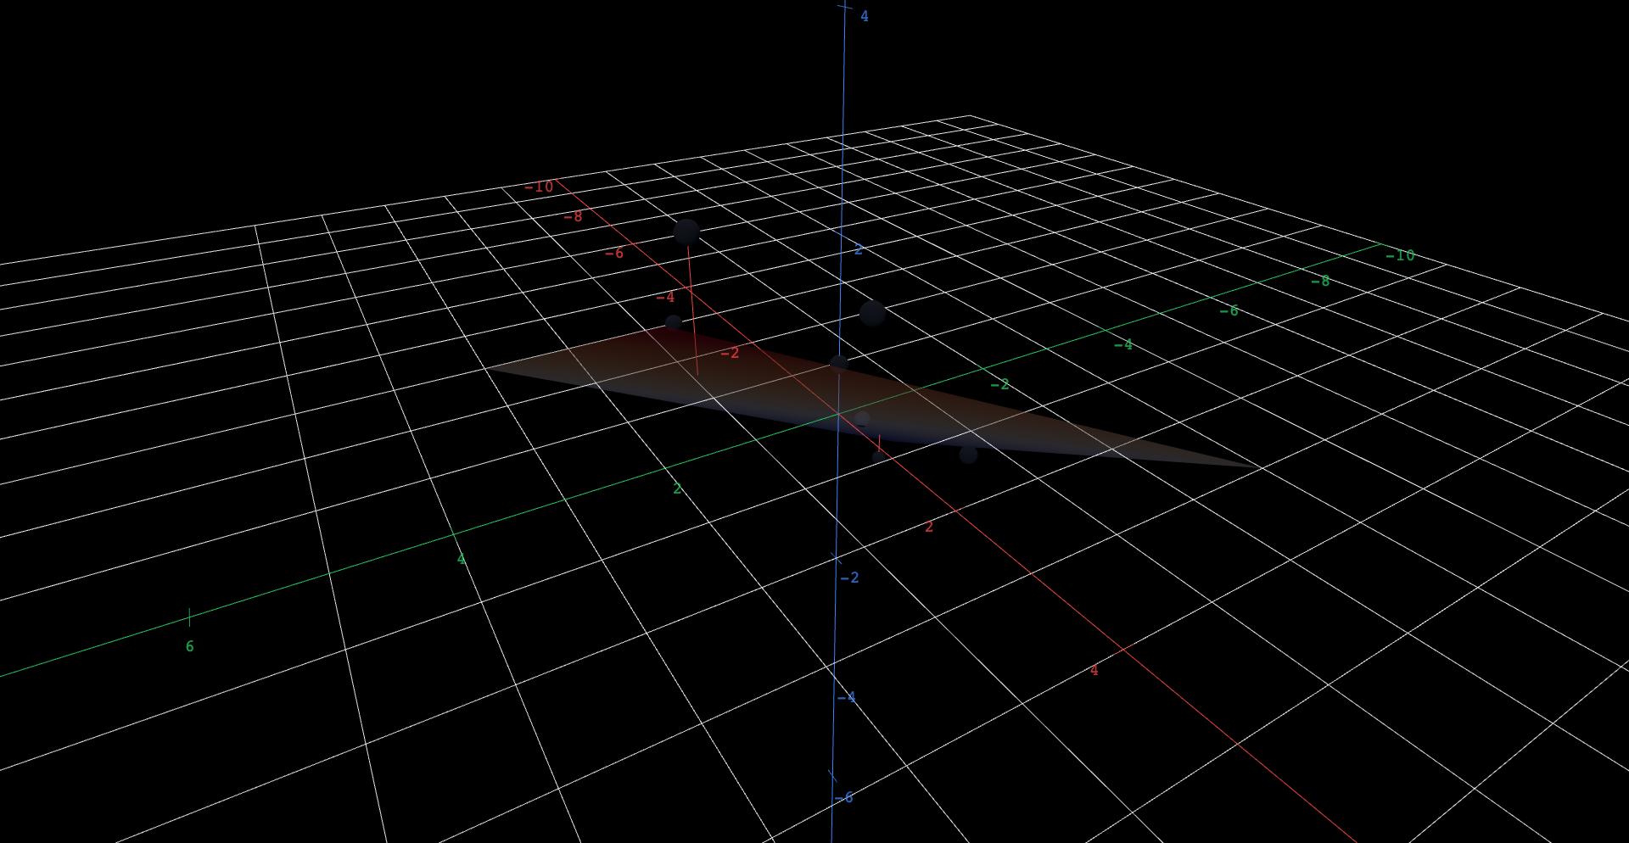Click the green axis label -6
The height and width of the screenshot is (843, 1629).
point(1229,311)
